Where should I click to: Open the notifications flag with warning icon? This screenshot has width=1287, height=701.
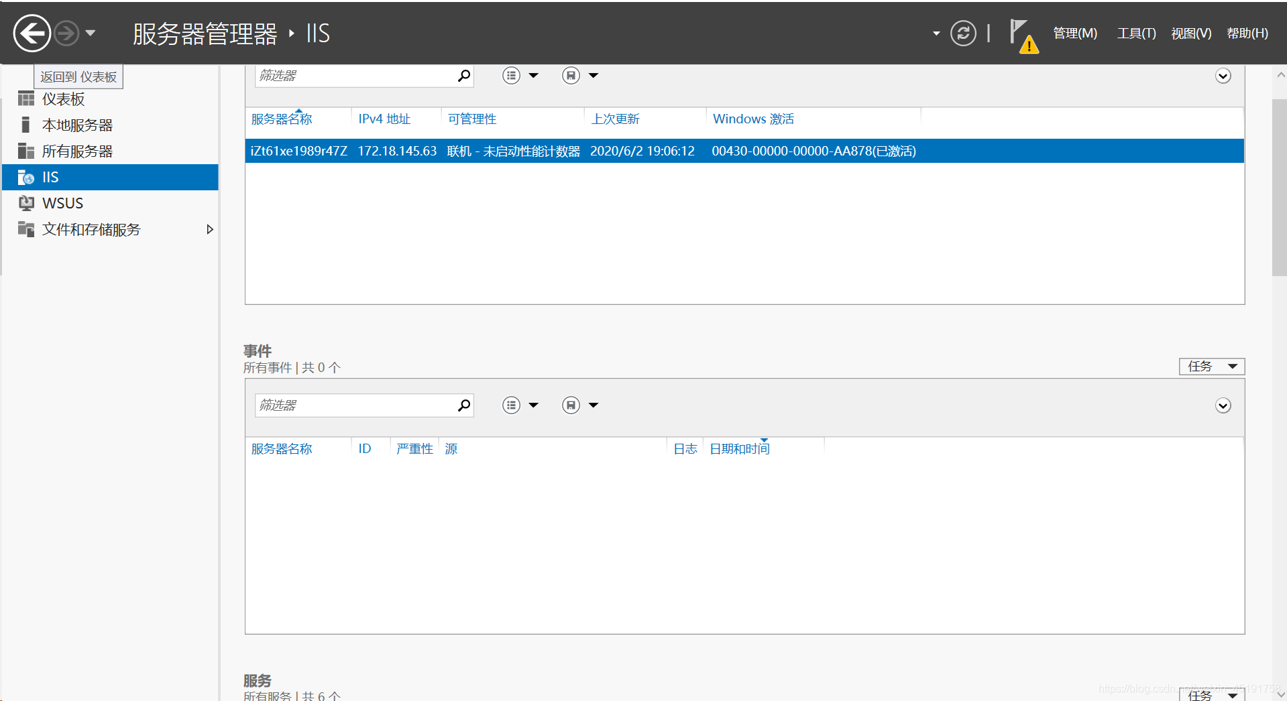tap(1023, 36)
